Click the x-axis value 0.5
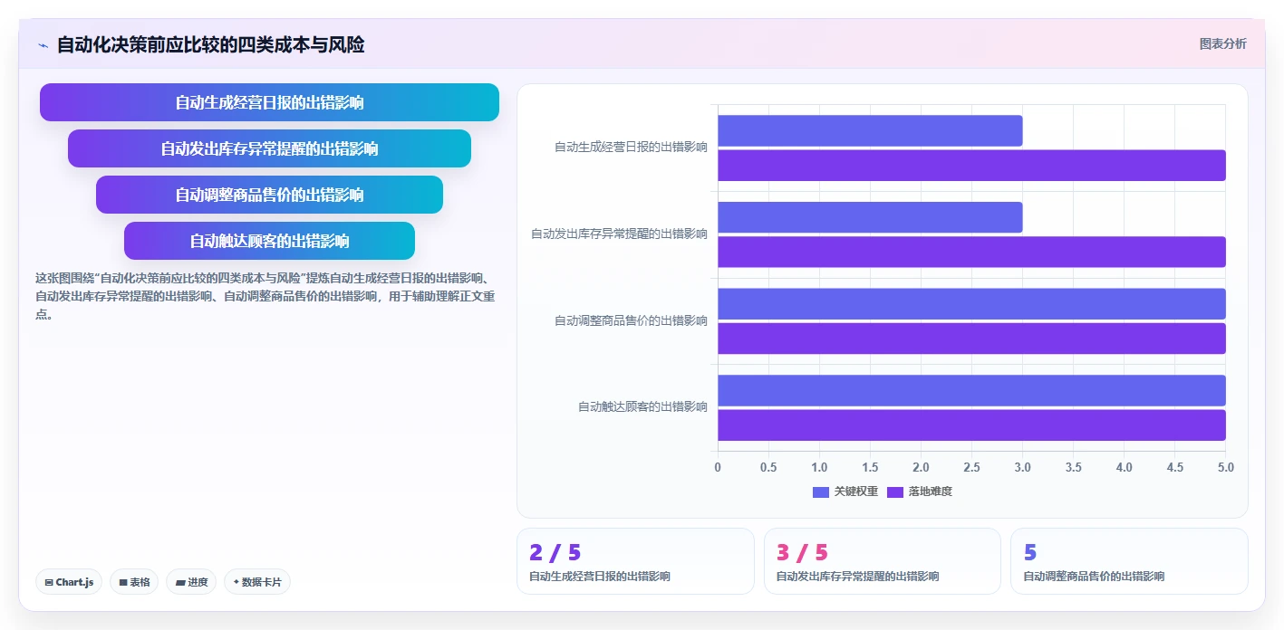The height and width of the screenshot is (630, 1284). (768, 467)
